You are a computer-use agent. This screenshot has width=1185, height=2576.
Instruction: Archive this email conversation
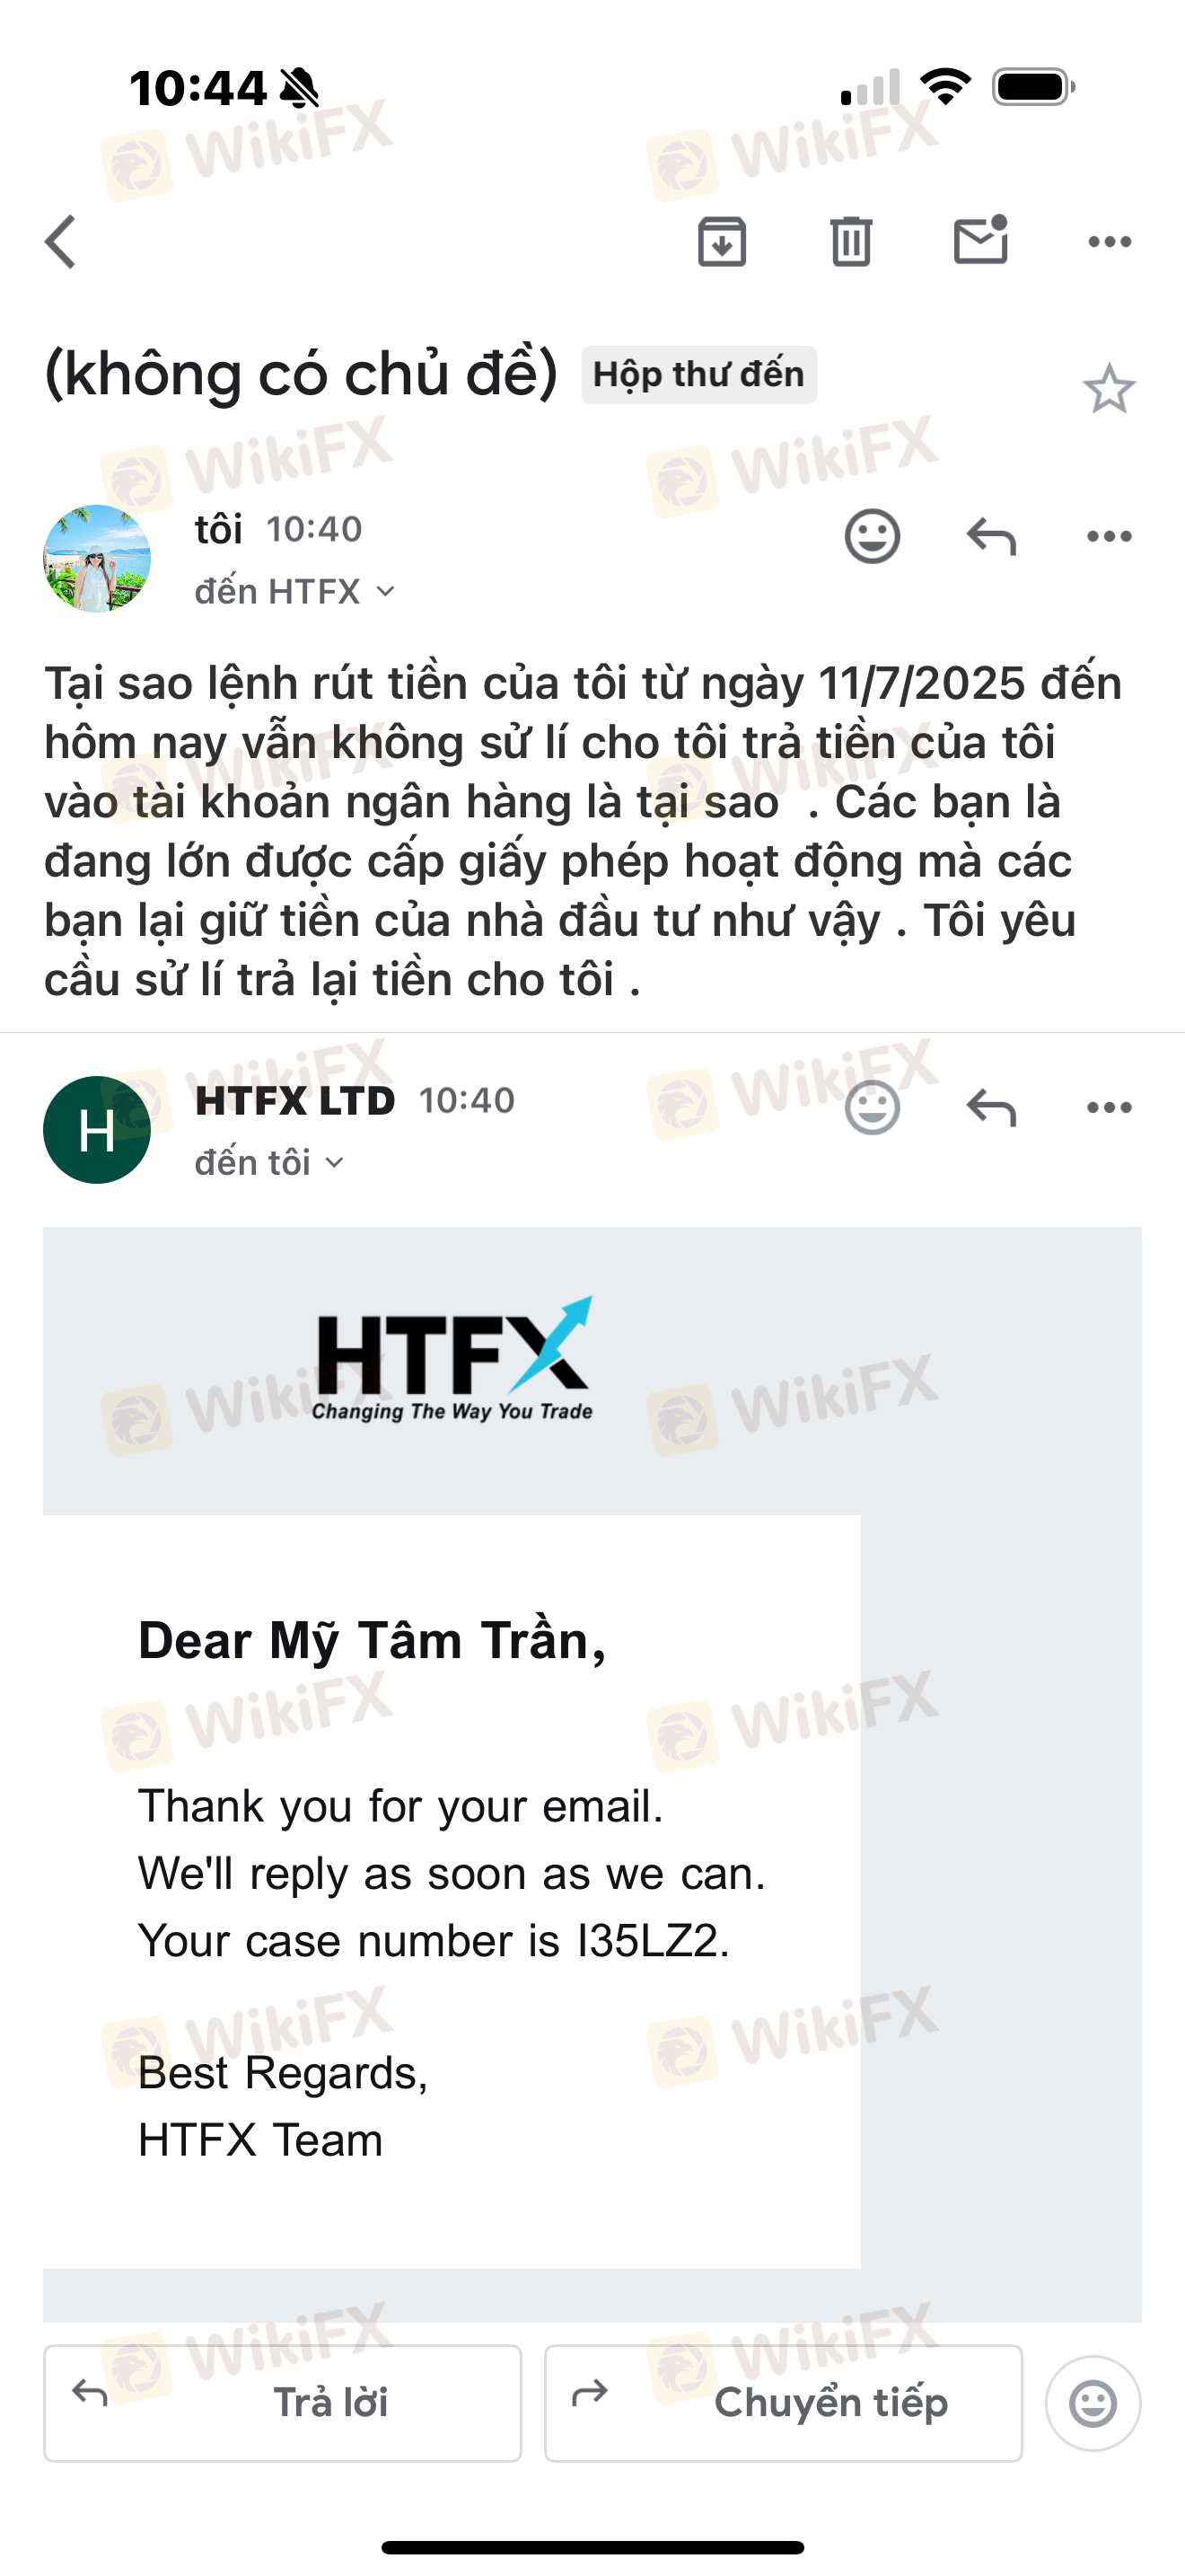[x=722, y=242]
